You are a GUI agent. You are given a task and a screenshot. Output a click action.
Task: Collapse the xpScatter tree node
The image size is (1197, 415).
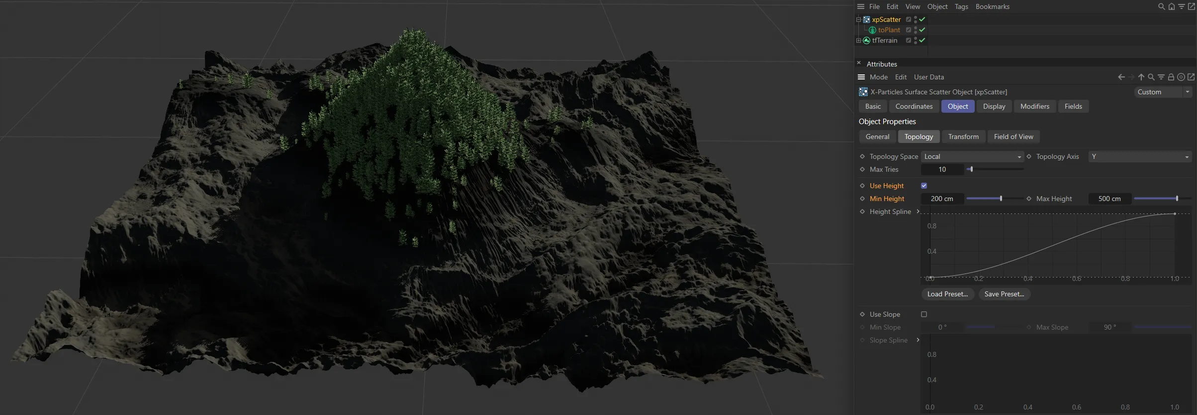tap(858, 19)
